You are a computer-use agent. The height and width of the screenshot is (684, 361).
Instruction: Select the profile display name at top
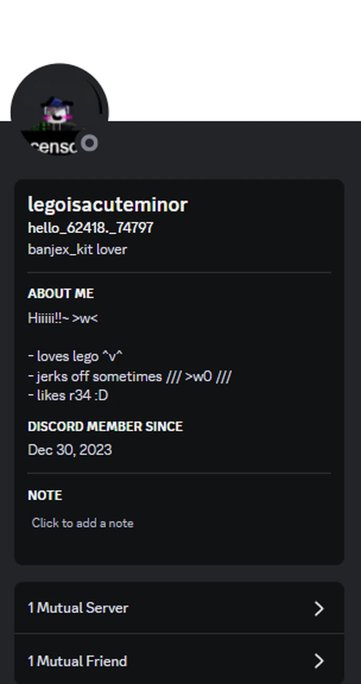pyautogui.click(x=108, y=205)
